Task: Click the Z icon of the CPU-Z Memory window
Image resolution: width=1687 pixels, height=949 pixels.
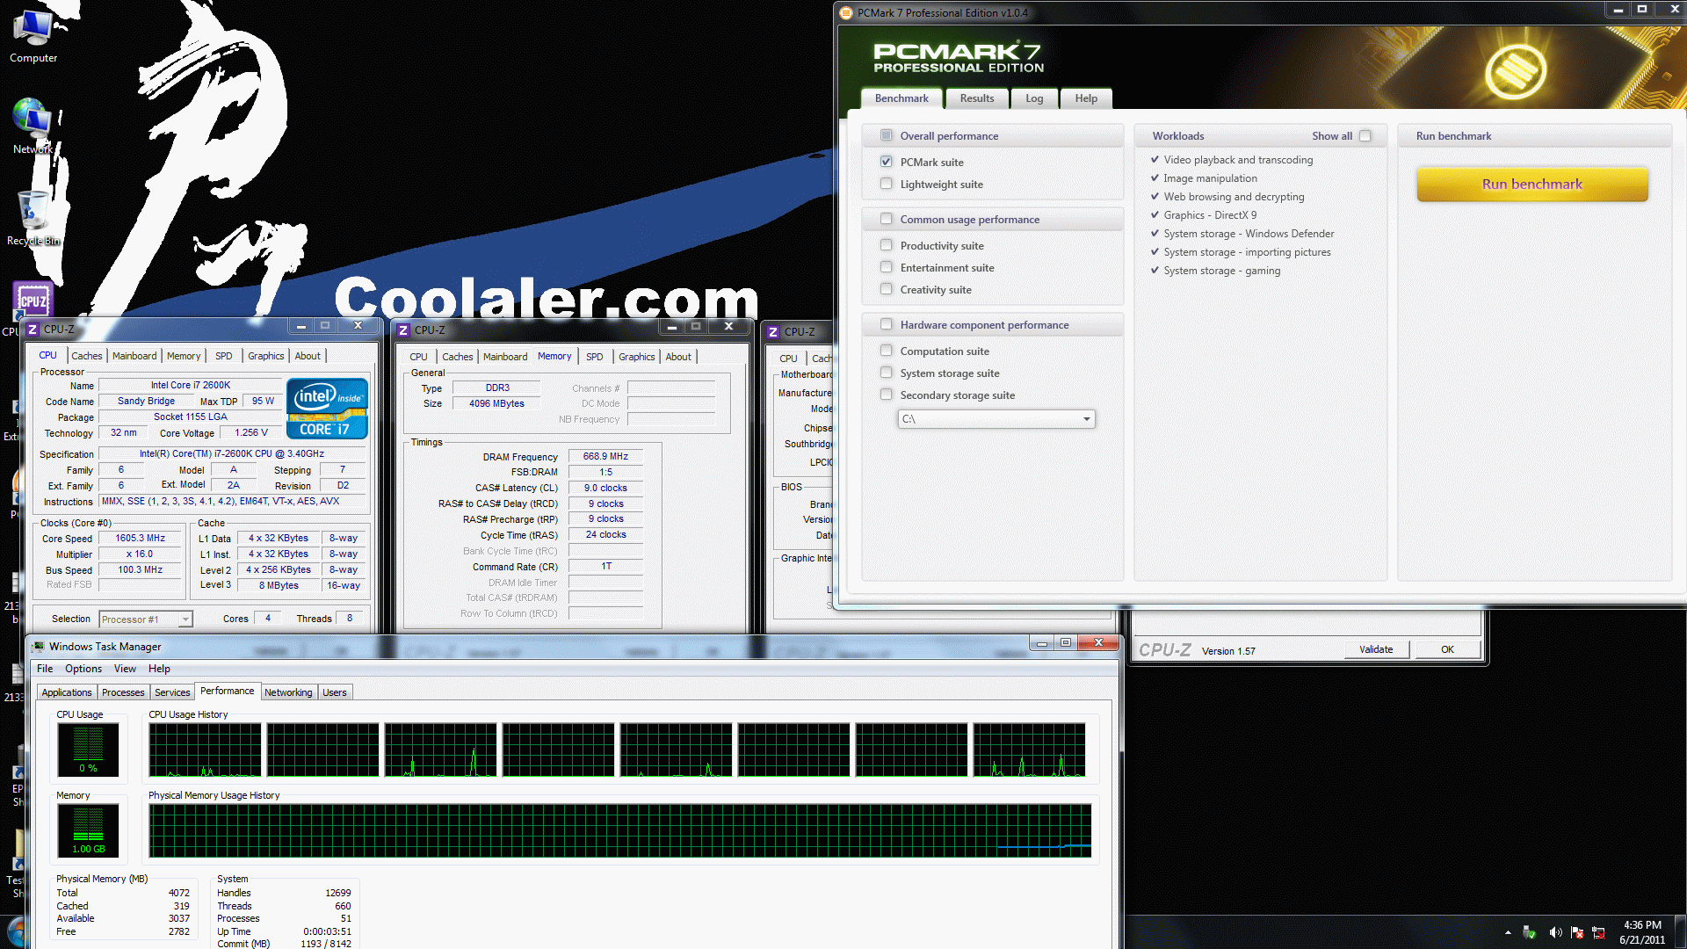Action: (x=403, y=330)
